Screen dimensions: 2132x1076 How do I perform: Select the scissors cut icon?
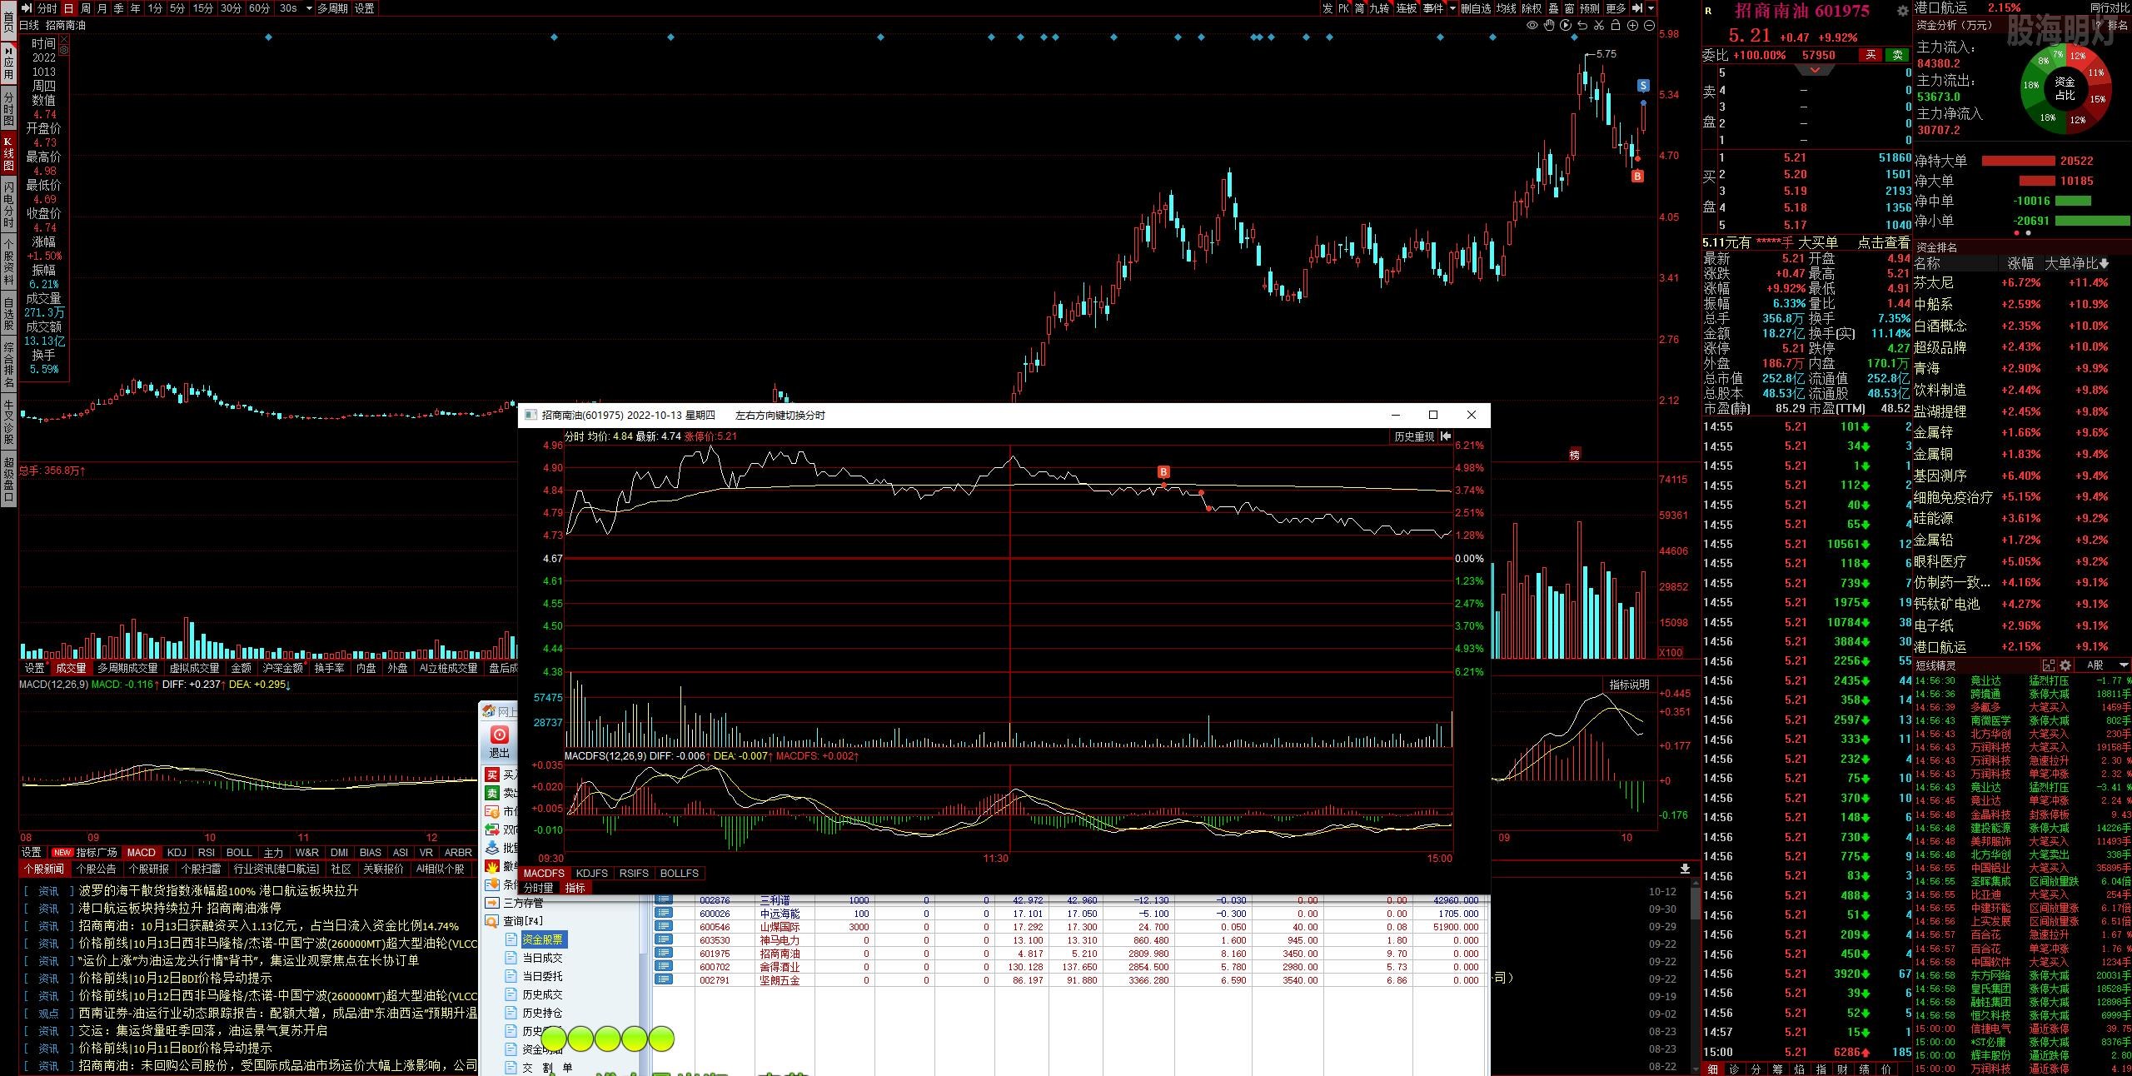1599,26
